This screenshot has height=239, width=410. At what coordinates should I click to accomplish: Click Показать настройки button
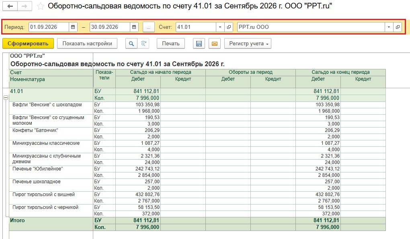[87, 44]
